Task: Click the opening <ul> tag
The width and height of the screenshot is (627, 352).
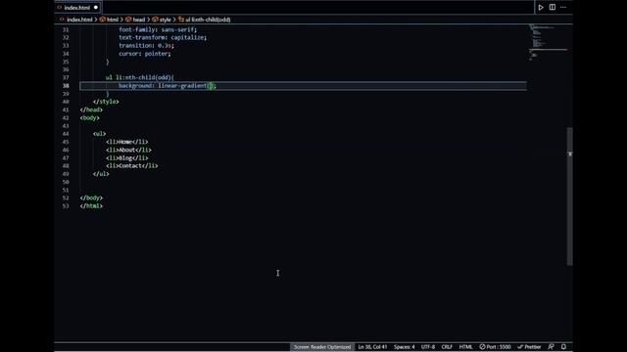Action: (x=99, y=134)
